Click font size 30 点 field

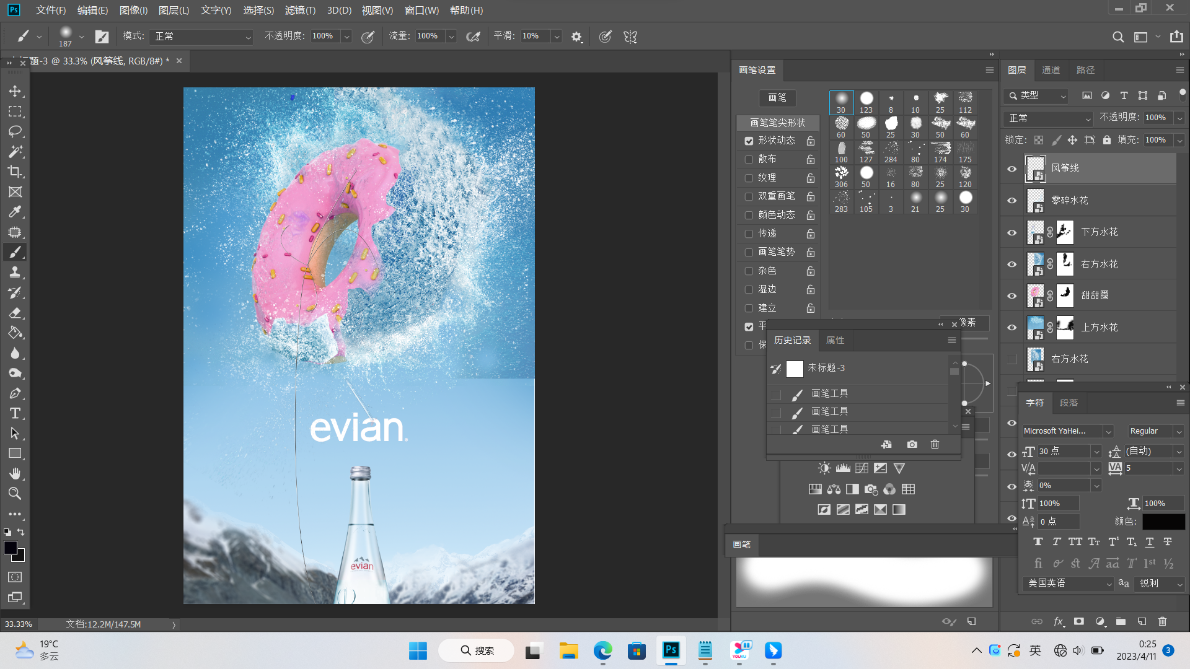tap(1065, 451)
